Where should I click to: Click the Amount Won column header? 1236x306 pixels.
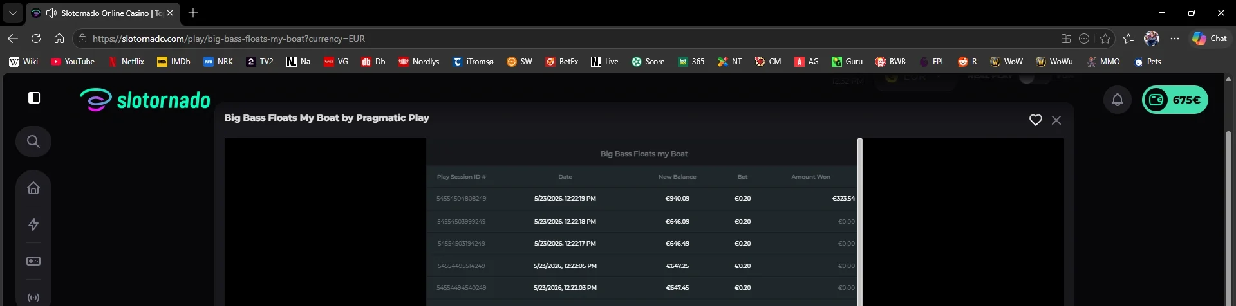coord(810,177)
